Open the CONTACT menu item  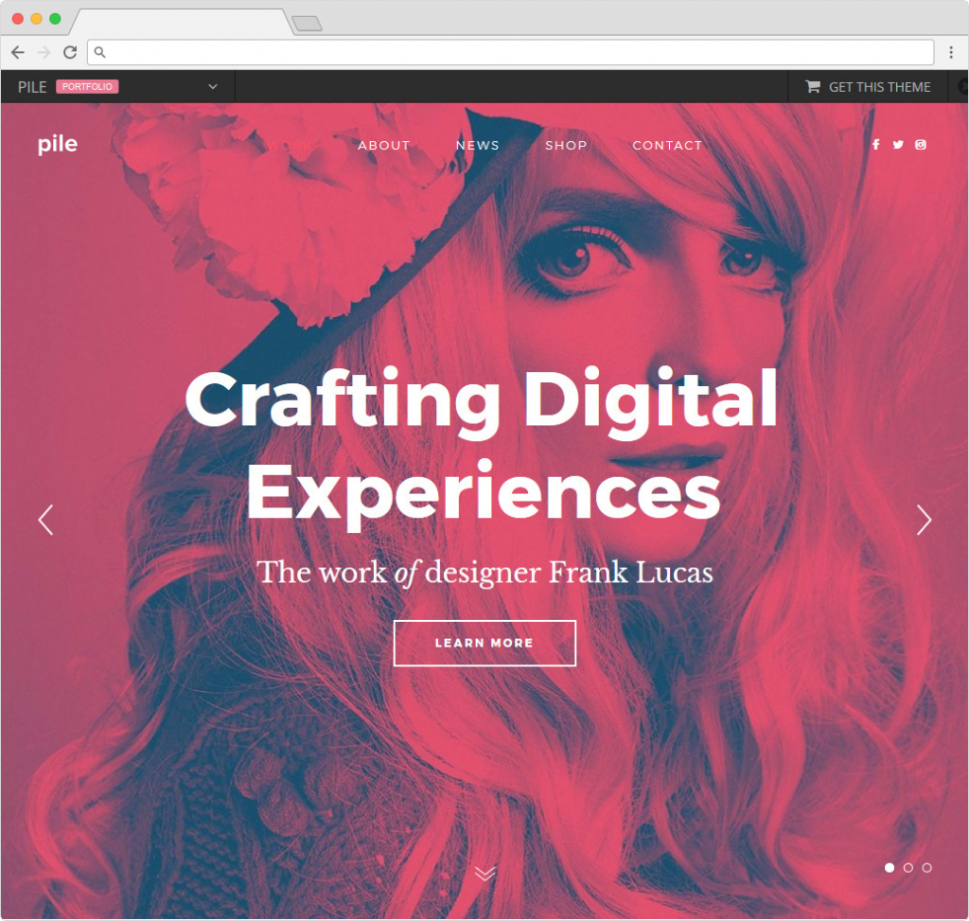click(667, 146)
